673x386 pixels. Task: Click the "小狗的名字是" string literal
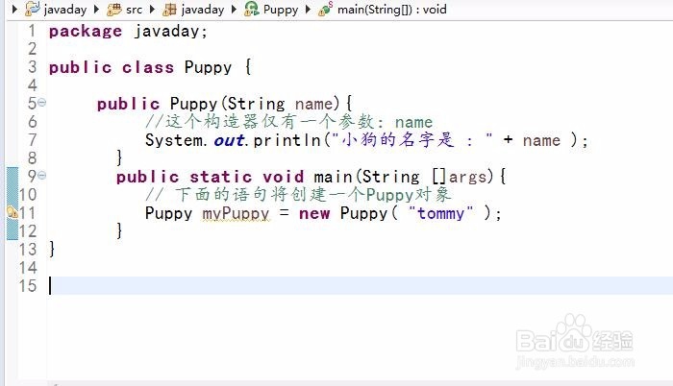(x=411, y=140)
